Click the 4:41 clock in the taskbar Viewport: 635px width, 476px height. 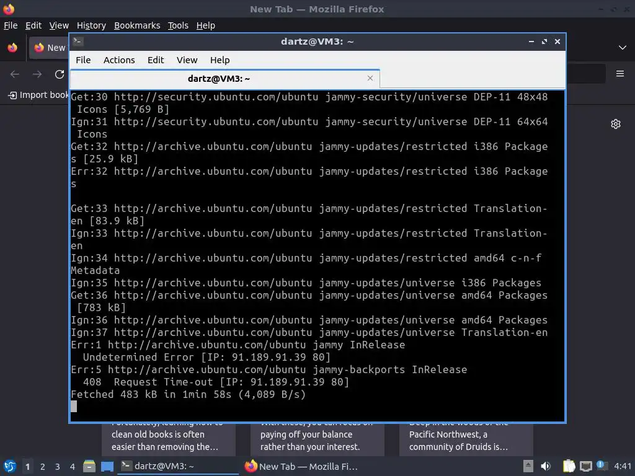623,466
